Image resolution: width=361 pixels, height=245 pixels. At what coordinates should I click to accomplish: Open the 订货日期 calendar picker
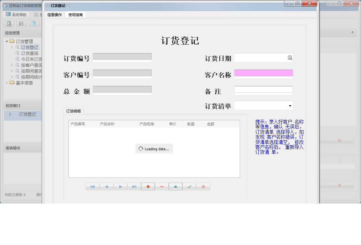click(x=290, y=58)
